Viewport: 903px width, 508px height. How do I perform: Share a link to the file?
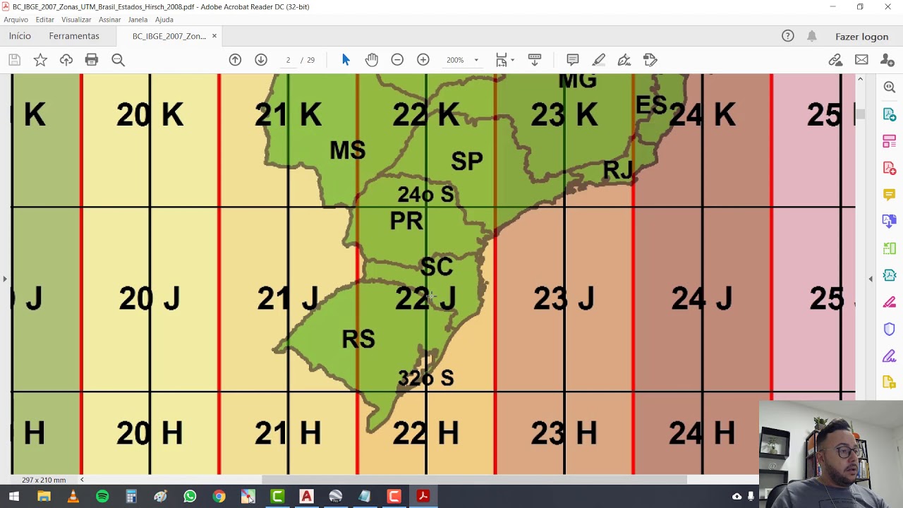[835, 60]
